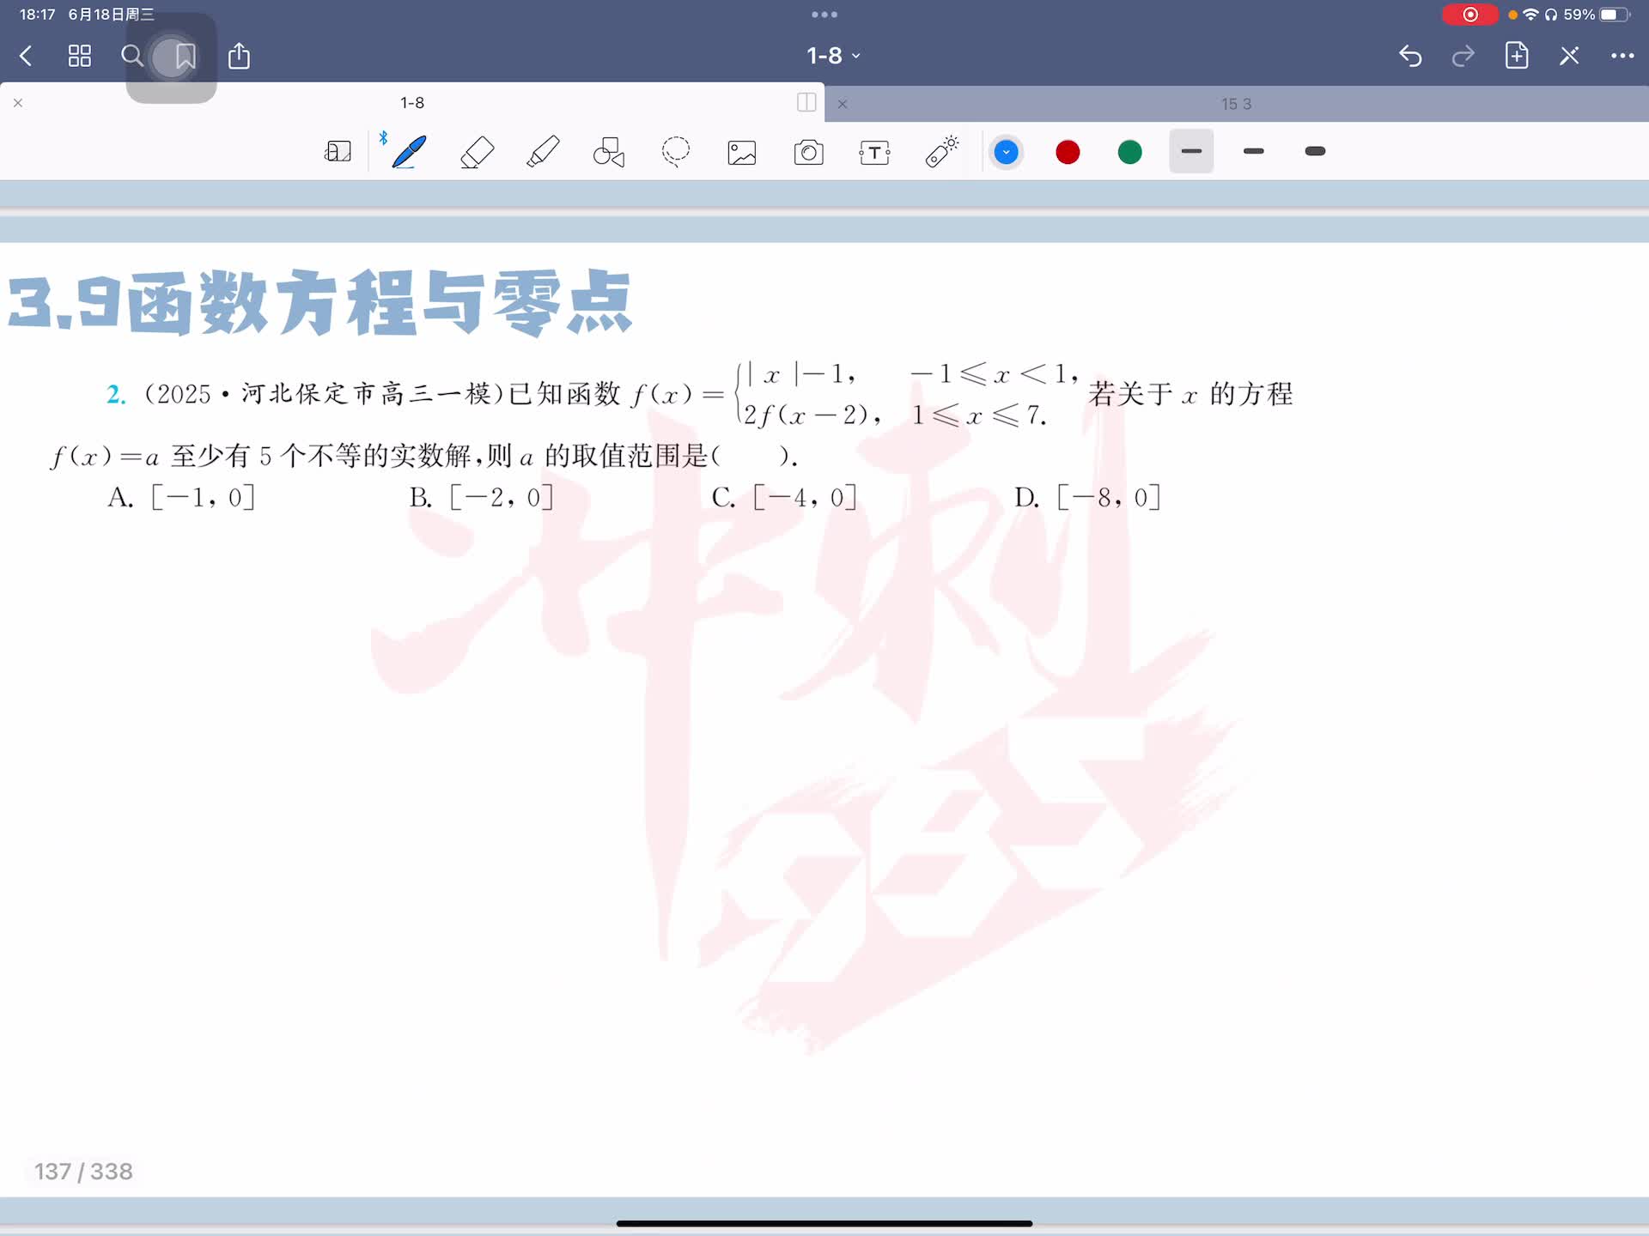Expand the 1-8 document title dropdown
Screen dimensions: 1649x1236
coord(832,56)
